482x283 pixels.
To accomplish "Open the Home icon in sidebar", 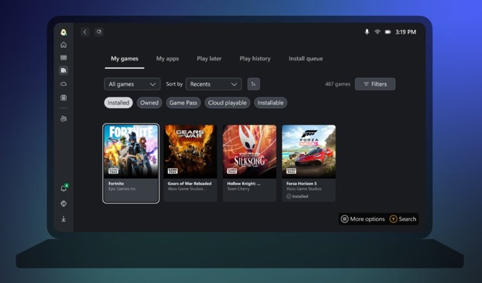I will (x=63, y=45).
